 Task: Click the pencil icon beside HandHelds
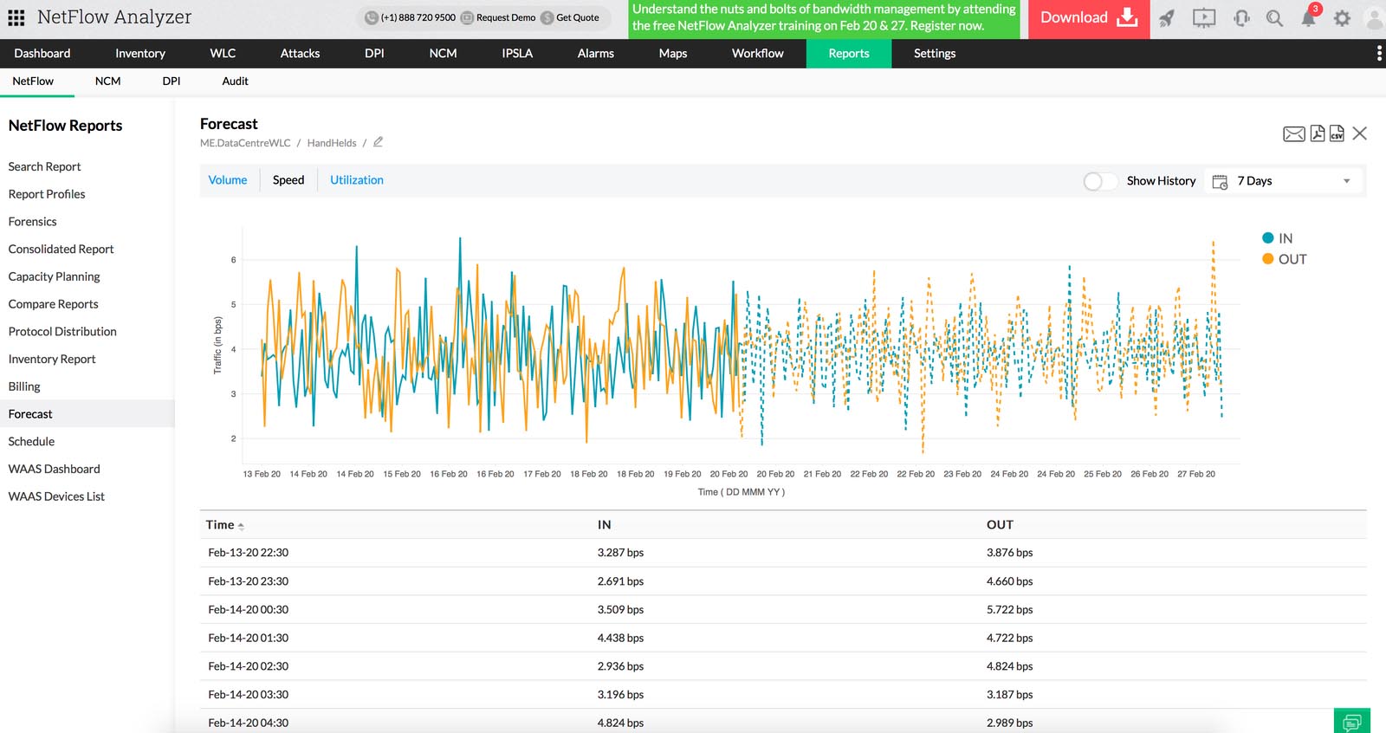coord(378,142)
